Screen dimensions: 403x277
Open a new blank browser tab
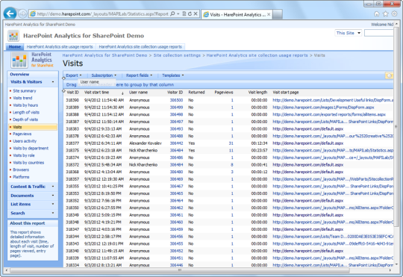[x=278, y=14]
